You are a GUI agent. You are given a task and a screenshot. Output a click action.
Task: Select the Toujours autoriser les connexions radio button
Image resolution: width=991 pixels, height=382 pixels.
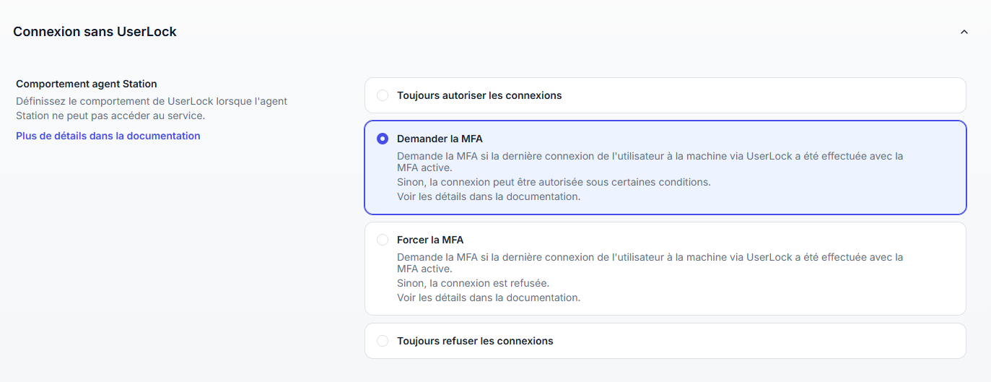tap(383, 95)
